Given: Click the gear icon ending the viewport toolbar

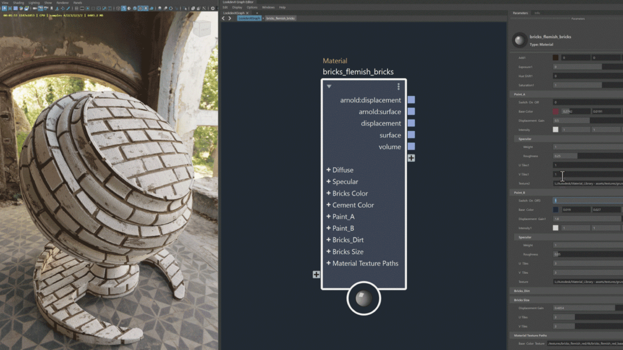Looking at the screenshot, I should tap(213, 8).
